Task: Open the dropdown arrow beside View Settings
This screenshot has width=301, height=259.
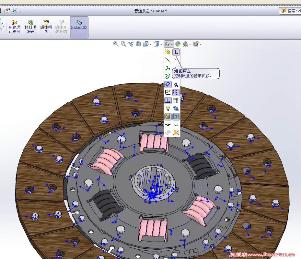Action: (x=201, y=44)
